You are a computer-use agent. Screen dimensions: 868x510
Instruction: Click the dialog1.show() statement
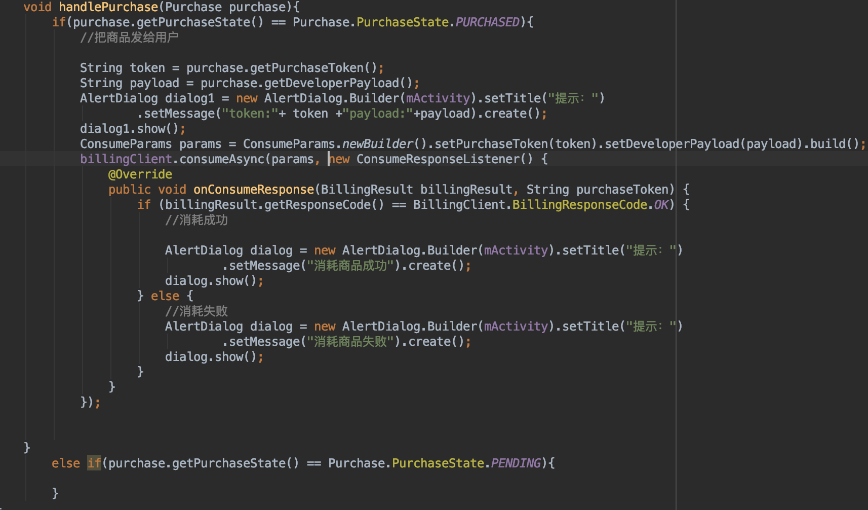[133, 129]
